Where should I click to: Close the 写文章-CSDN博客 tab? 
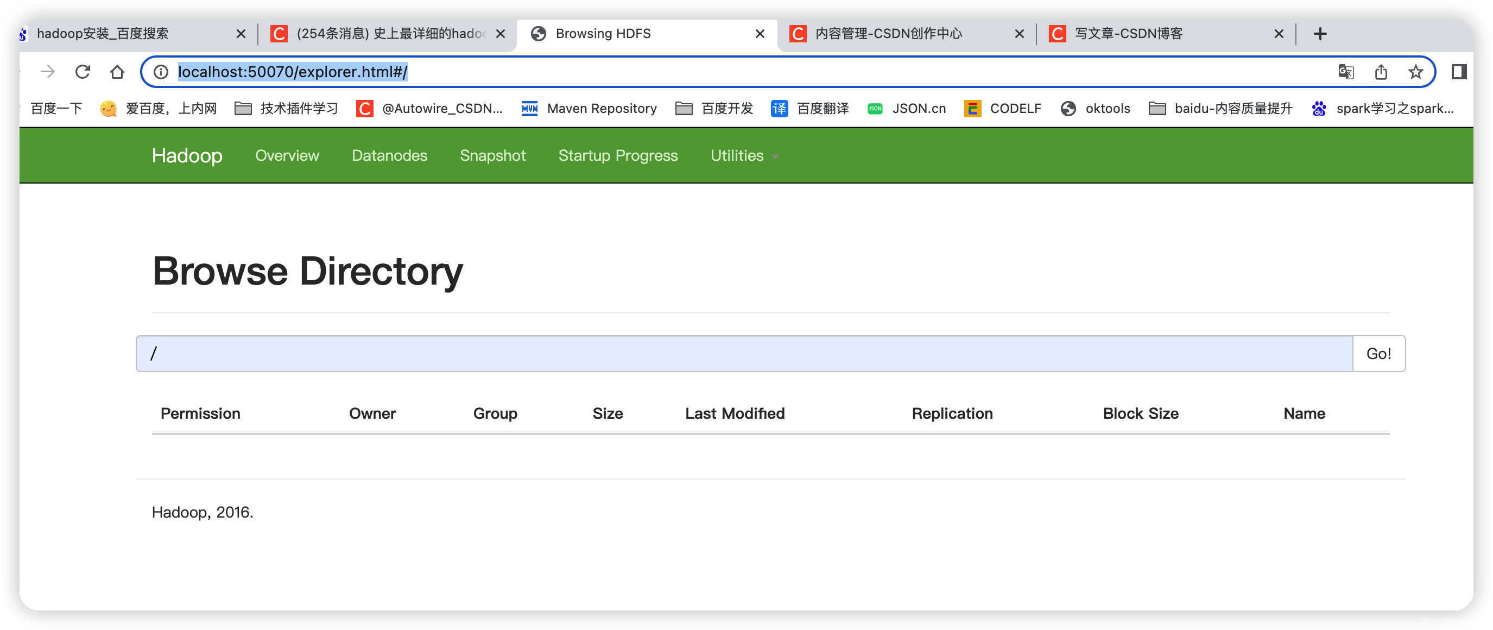pyautogui.click(x=1279, y=34)
